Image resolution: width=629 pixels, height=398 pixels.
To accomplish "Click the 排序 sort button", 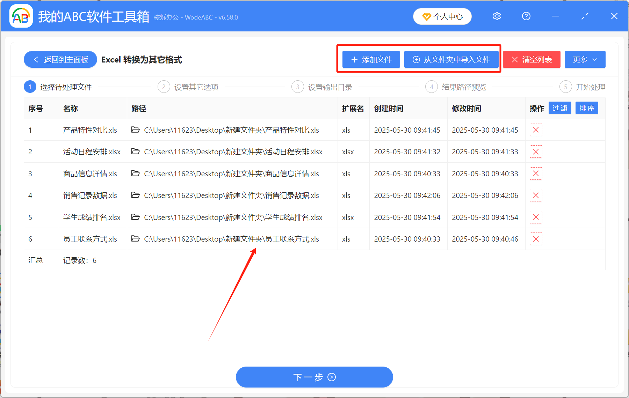I will [587, 108].
